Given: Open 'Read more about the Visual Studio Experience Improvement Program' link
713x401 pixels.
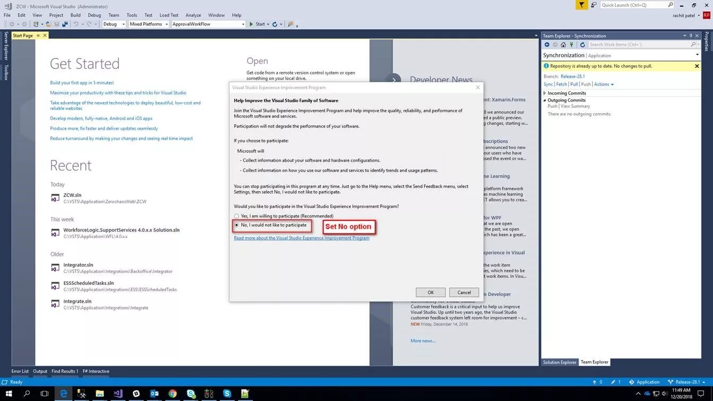Looking at the screenshot, I should tap(301, 238).
